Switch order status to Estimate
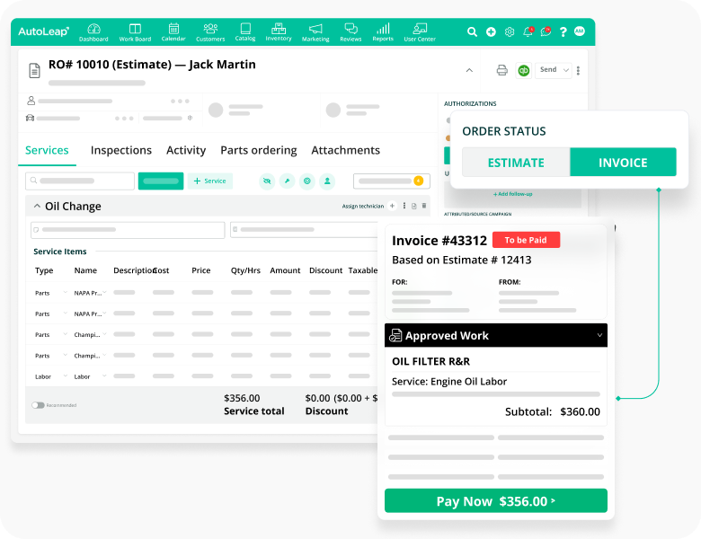701x539 pixels. 516,163
